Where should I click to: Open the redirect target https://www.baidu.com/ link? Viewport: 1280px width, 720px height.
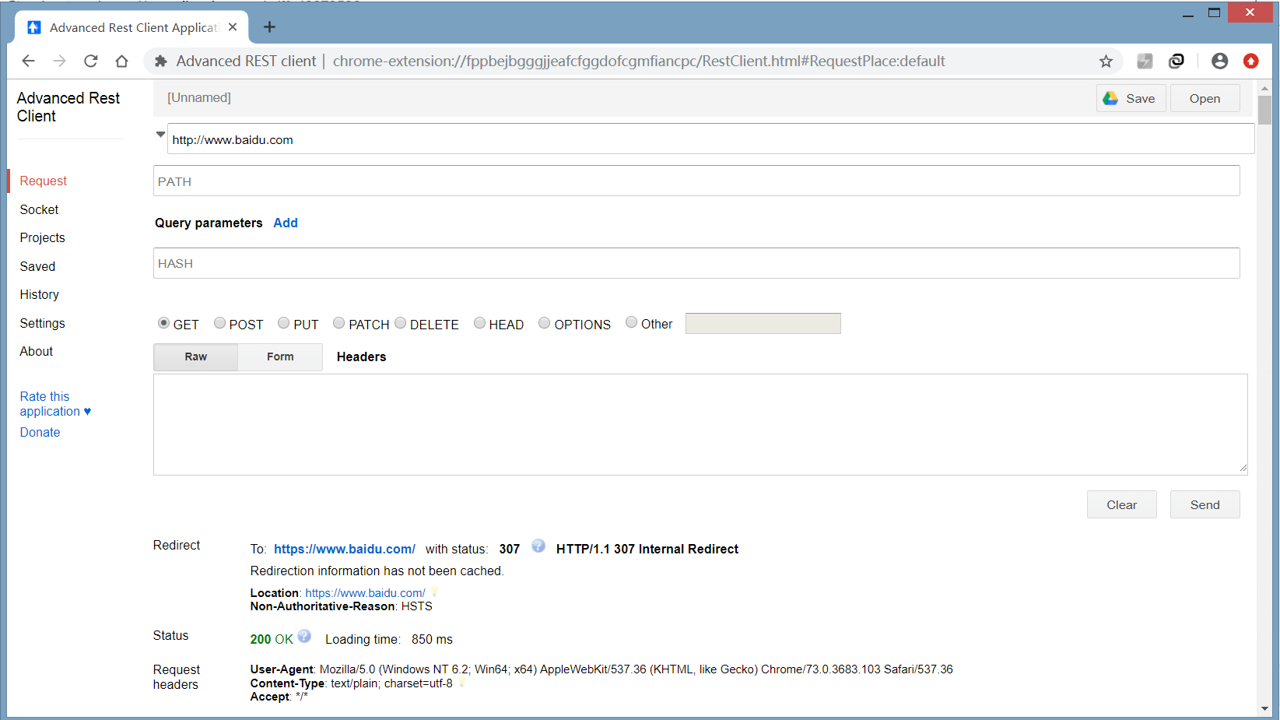click(345, 549)
